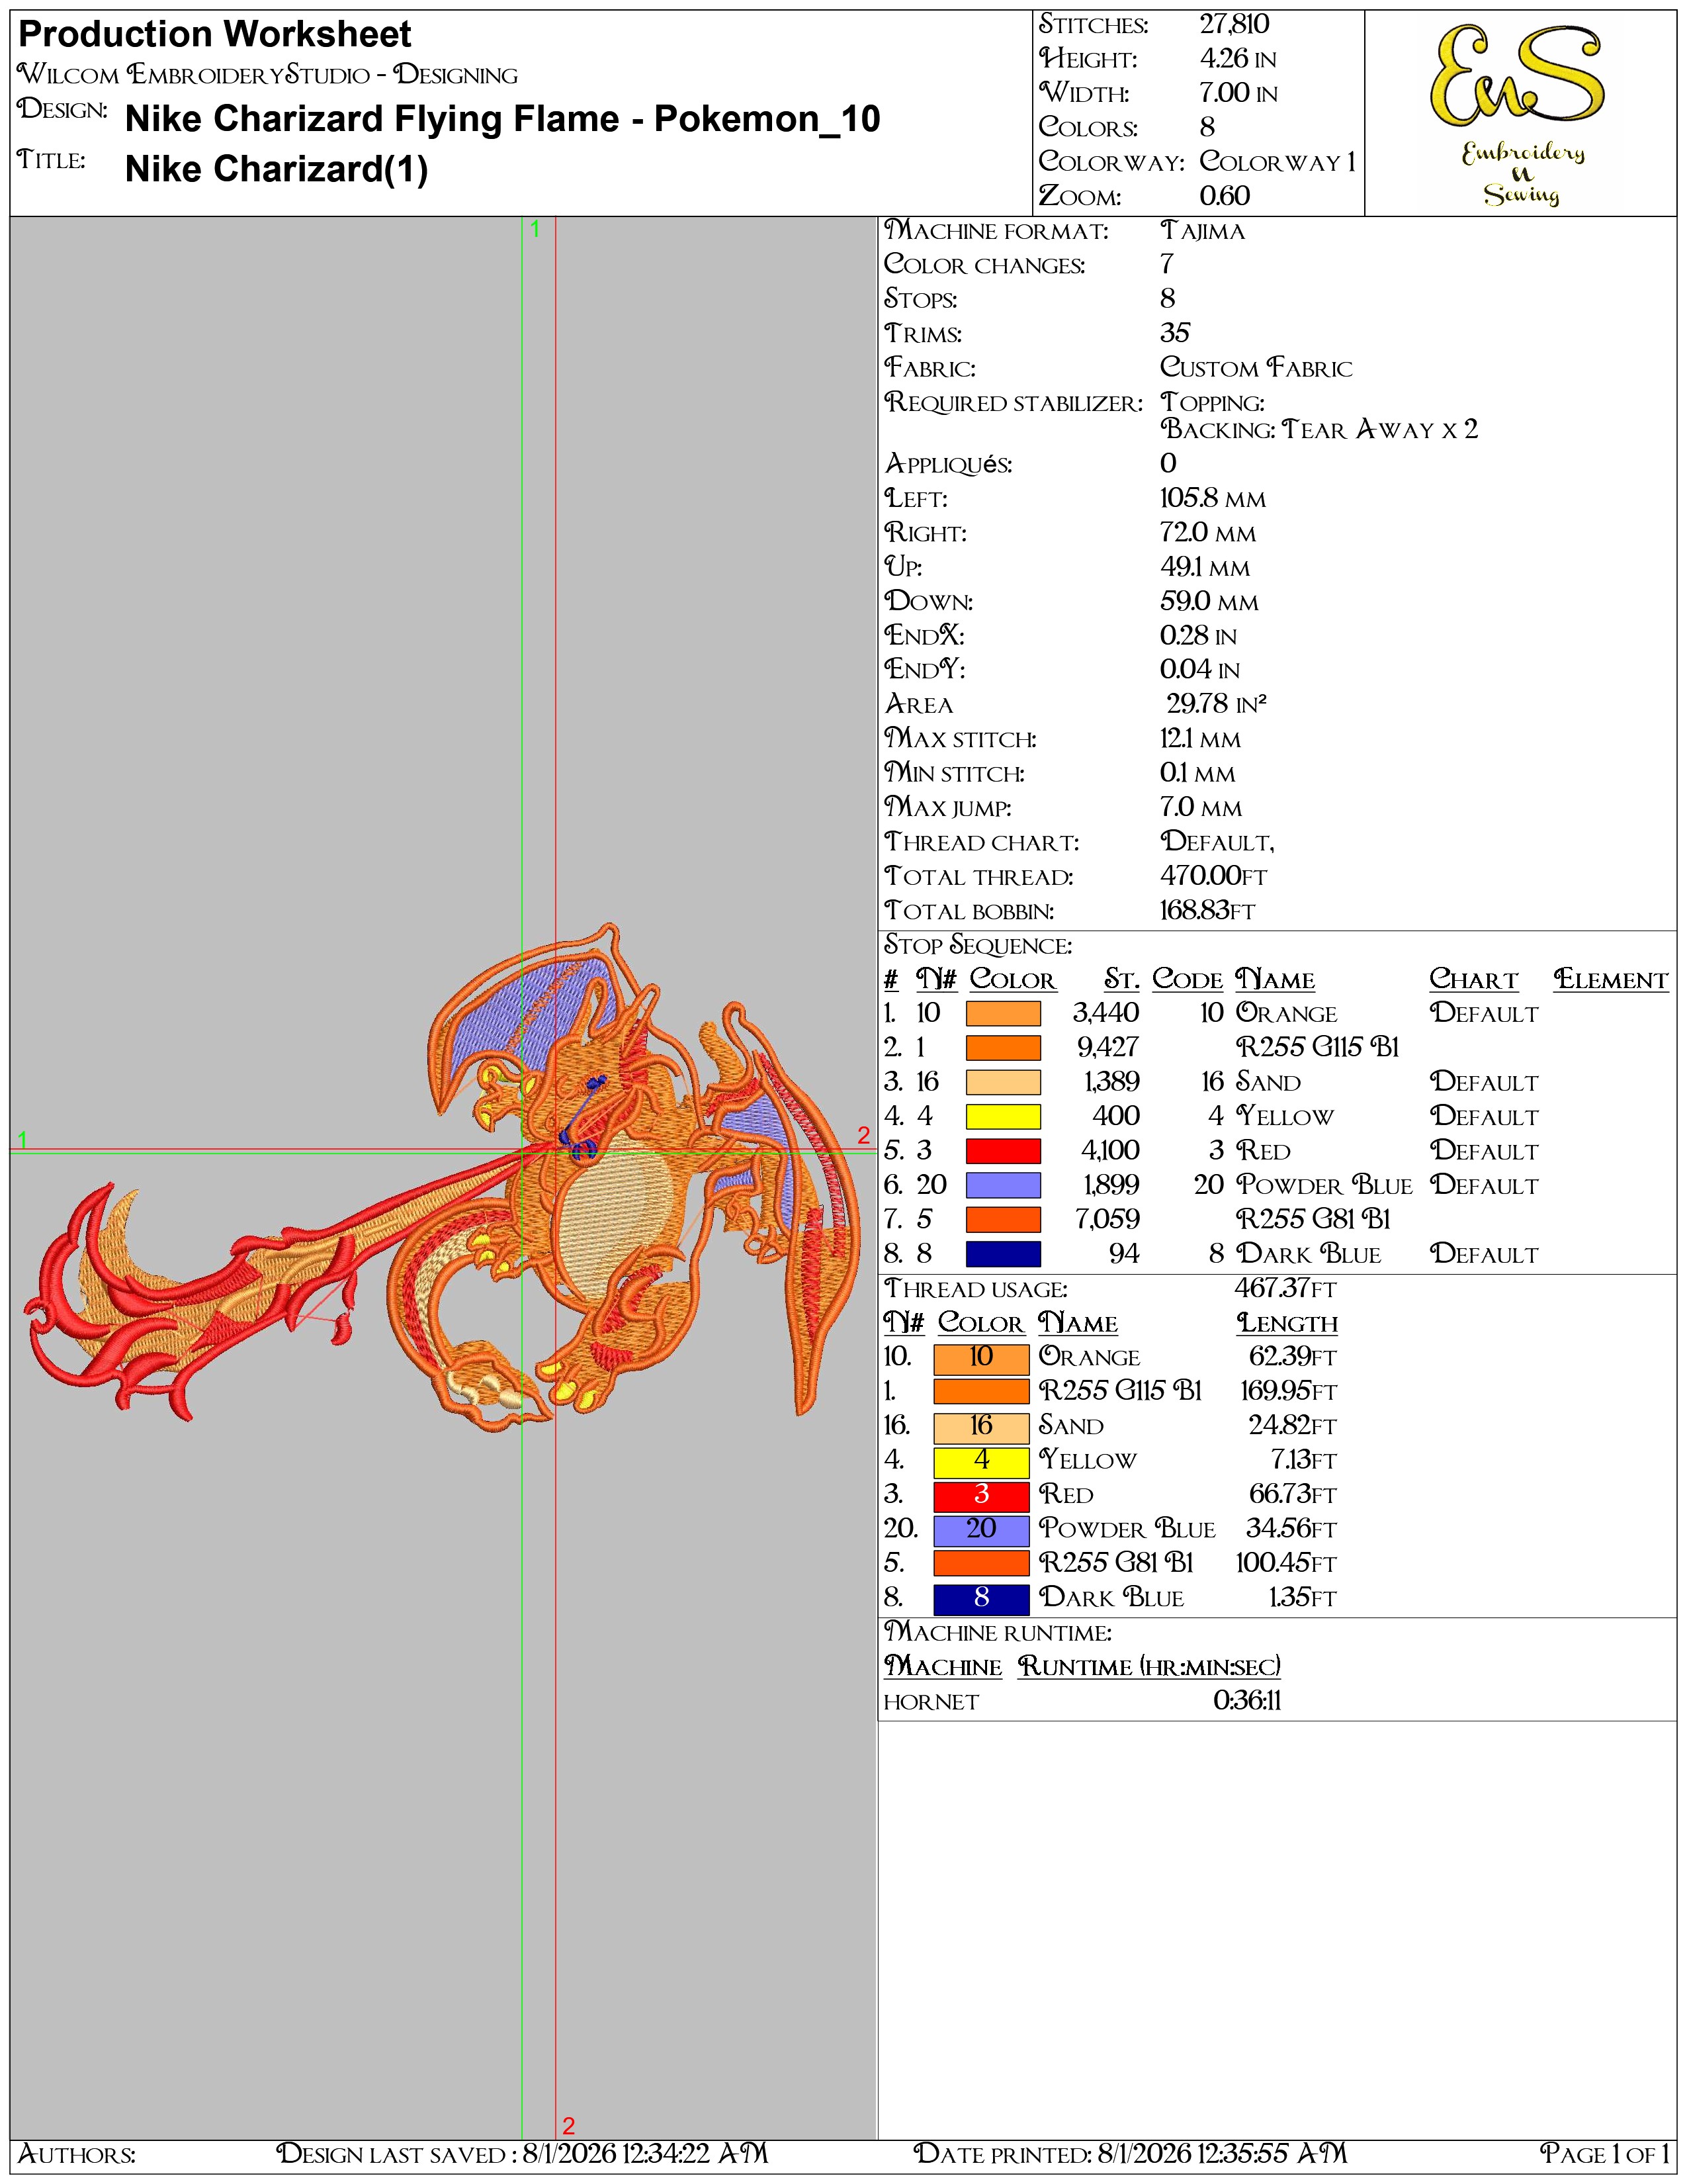Select the trims value "35"

[x=1176, y=333]
